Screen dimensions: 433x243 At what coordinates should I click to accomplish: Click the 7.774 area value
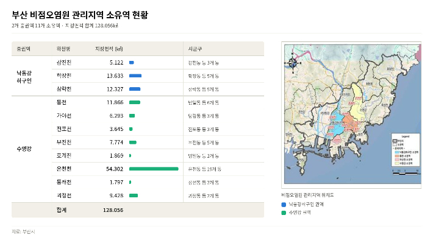click(116, 143)
